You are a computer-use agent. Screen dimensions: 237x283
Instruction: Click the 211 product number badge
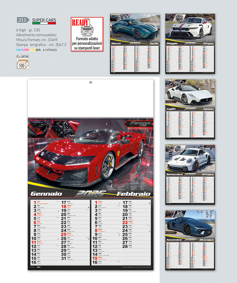(x=23, y=20)
